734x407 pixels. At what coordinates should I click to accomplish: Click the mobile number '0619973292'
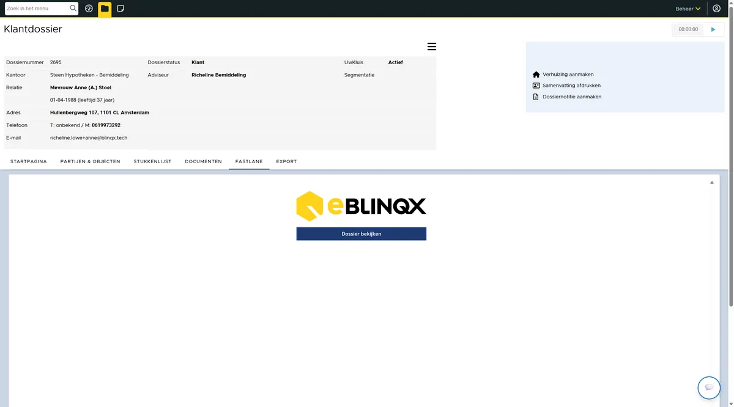click(106, 125)
